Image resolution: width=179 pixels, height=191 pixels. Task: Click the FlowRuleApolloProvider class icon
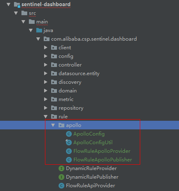(69, 151)
